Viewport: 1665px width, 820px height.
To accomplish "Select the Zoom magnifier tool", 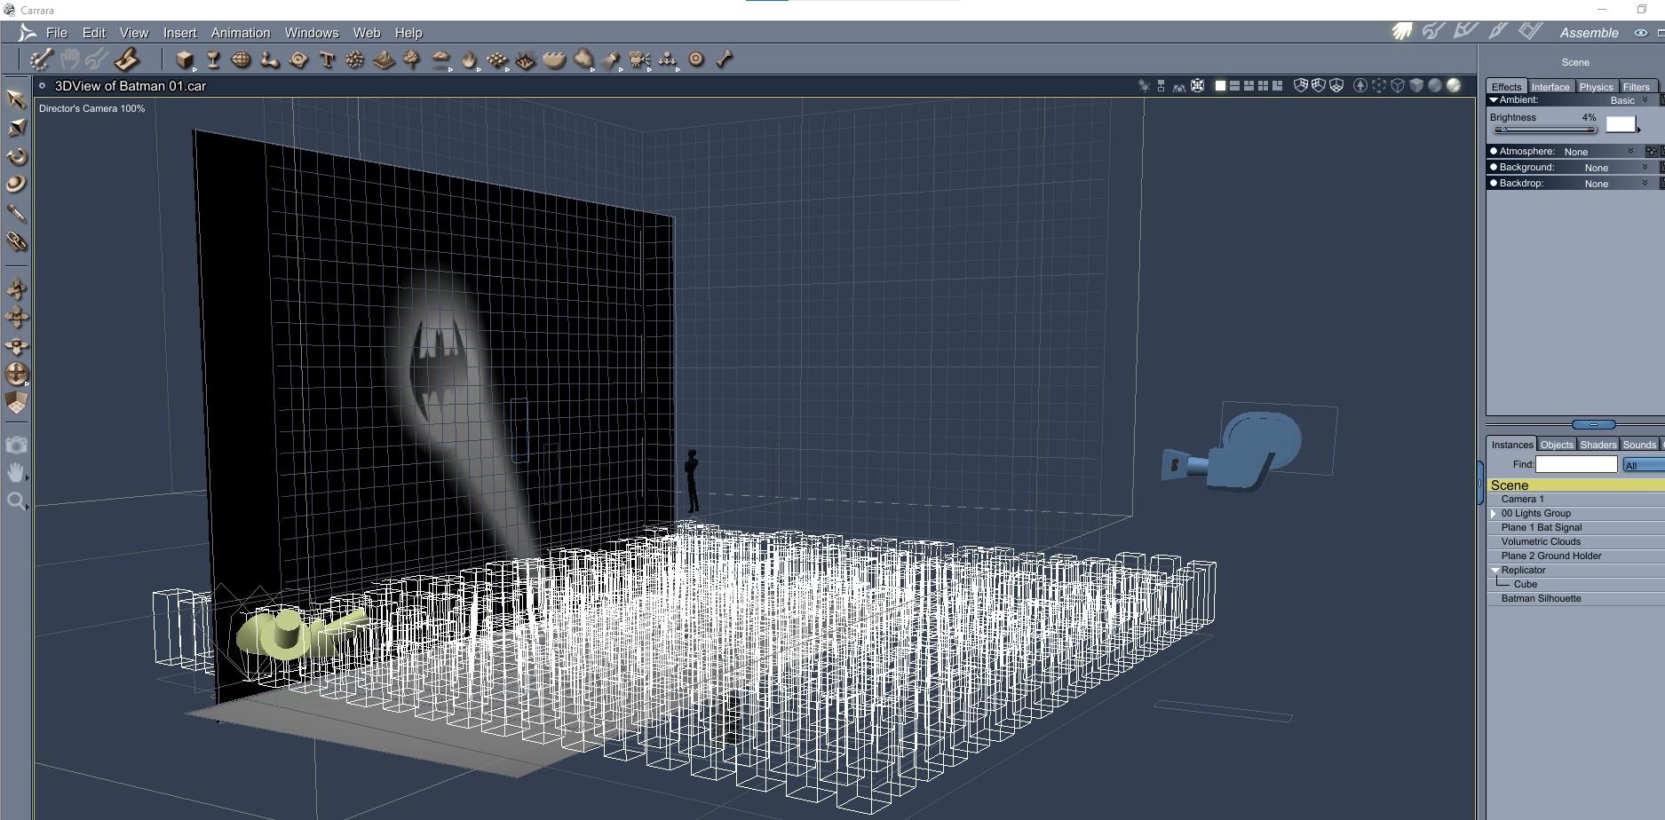I will pyautogui.click(x=16, y=501).
